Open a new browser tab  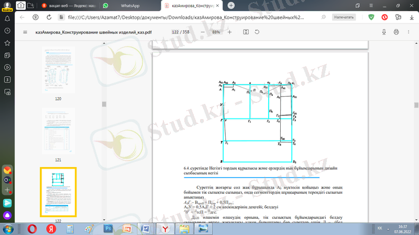coord(231,5)
